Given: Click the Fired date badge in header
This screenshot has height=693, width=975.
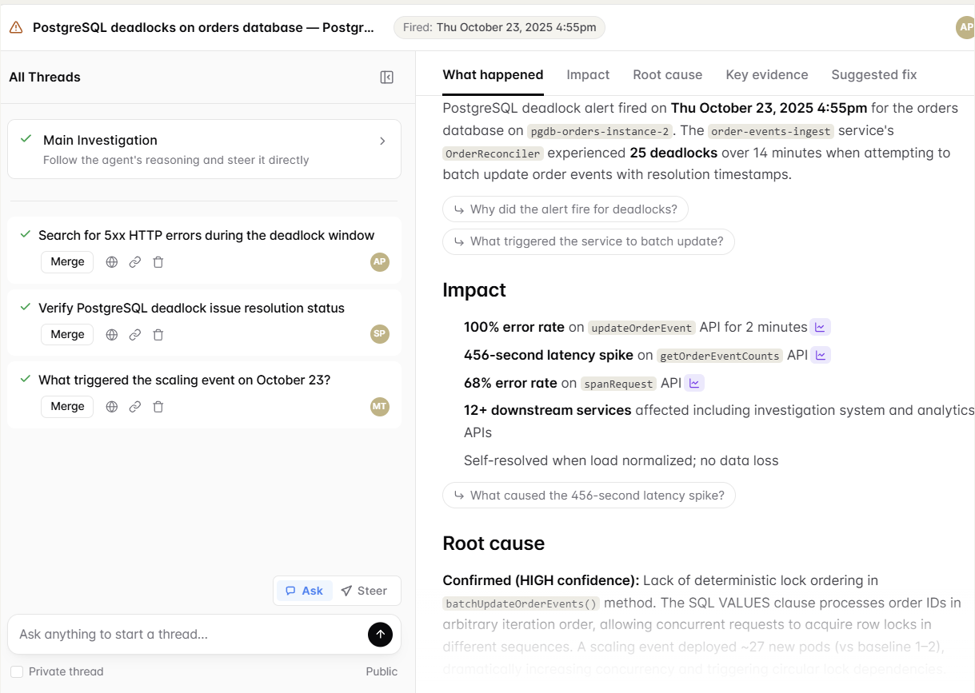Looking at the screenshot, I should tap(499, 27).
